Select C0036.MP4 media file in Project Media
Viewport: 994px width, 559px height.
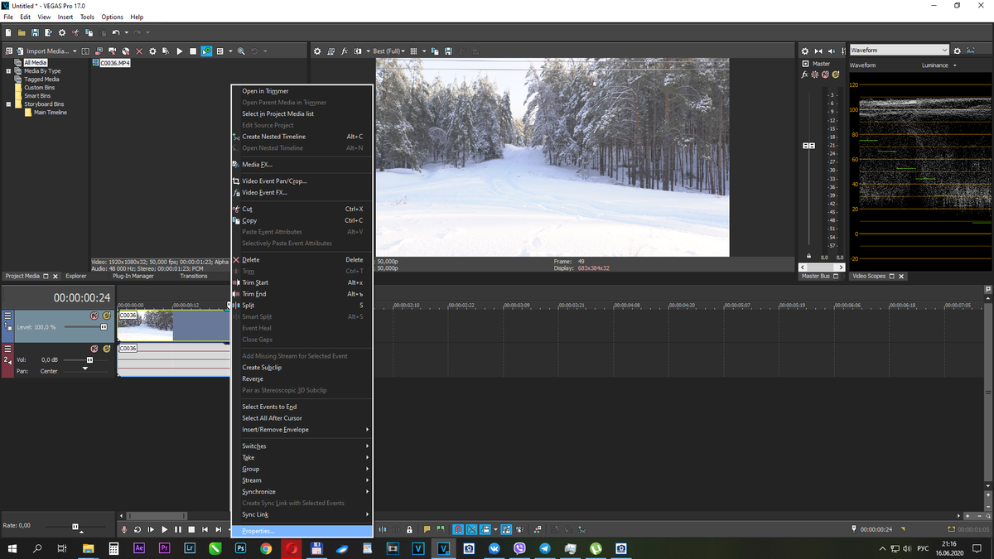coord(111,63)
